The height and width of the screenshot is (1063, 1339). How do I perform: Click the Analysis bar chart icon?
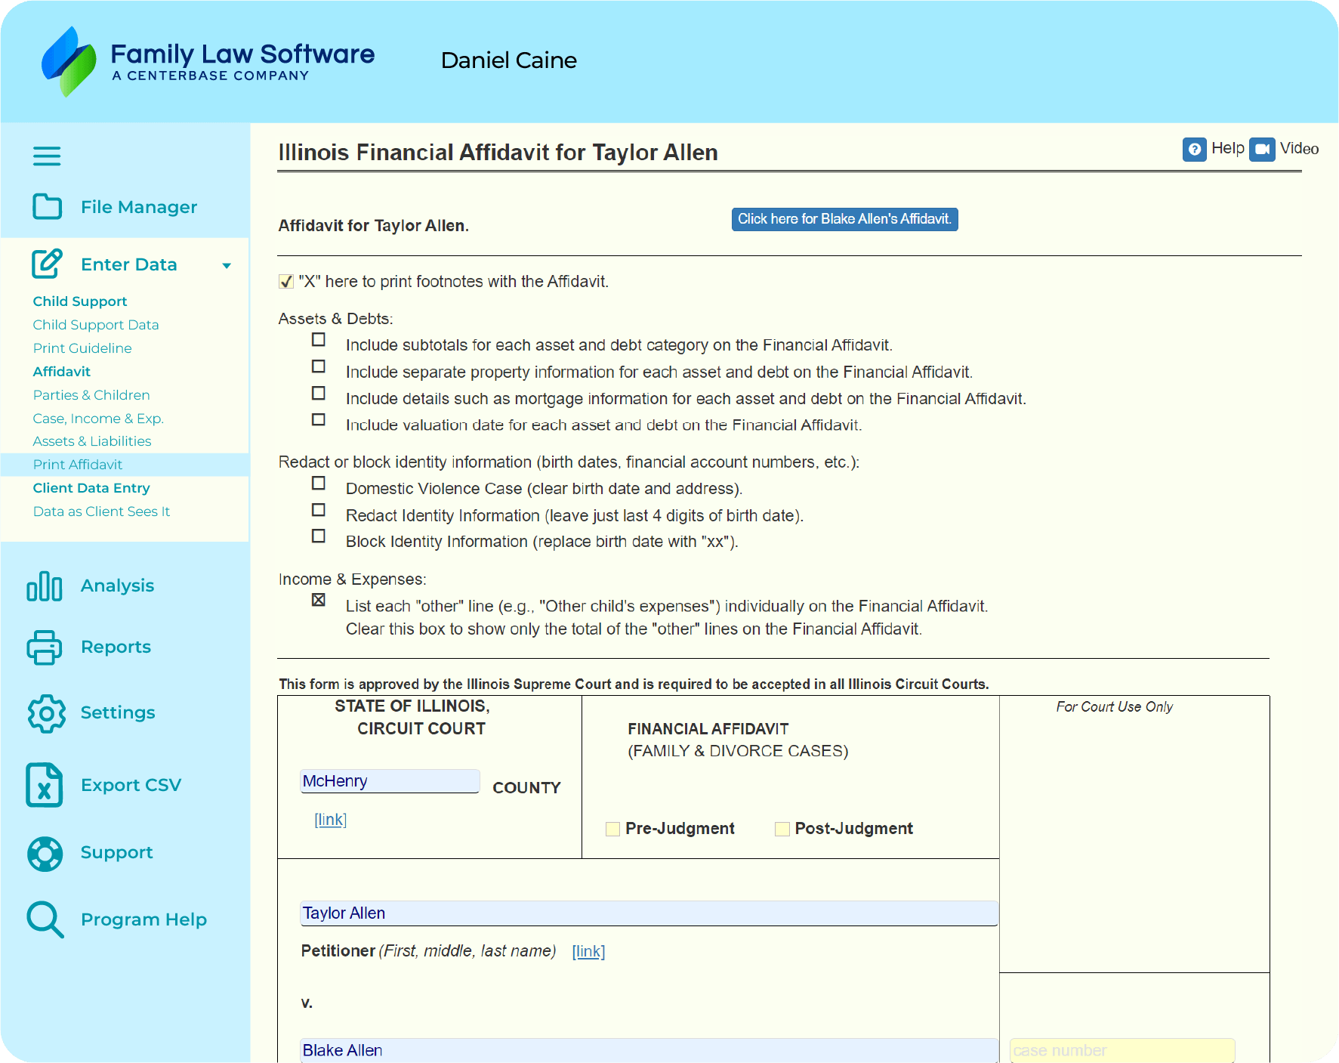[45, 586]
